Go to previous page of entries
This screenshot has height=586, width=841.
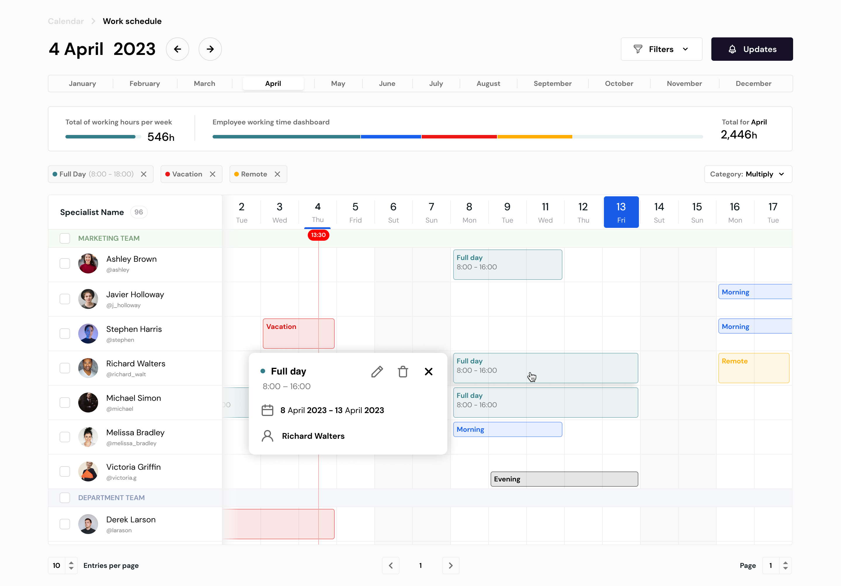coord(391,566)
